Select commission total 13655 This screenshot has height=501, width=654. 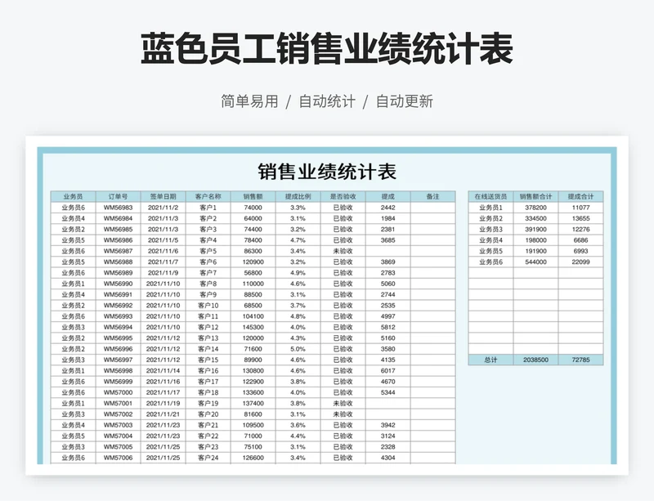(580, 218)
